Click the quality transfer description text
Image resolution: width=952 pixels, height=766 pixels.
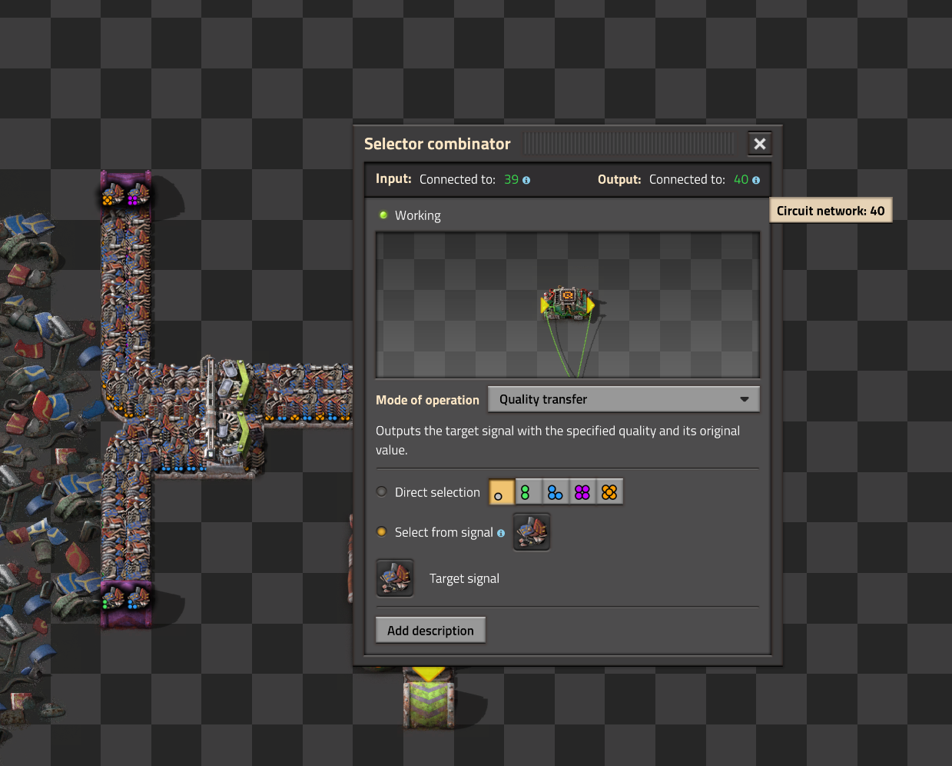tap(558, 440)
